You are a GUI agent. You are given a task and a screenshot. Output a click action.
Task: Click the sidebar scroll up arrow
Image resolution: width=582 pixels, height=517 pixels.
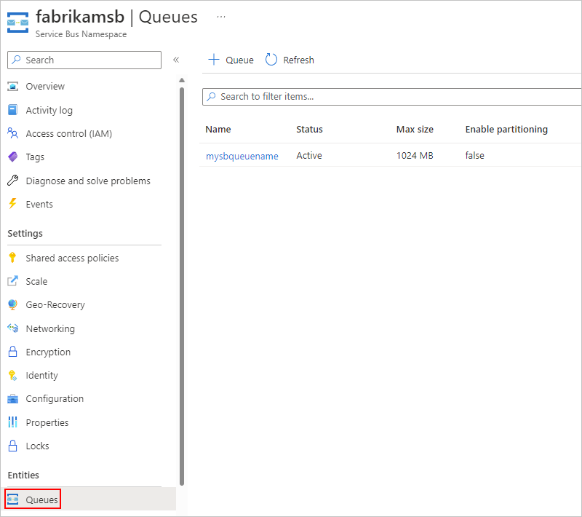(x=182, y=80)
